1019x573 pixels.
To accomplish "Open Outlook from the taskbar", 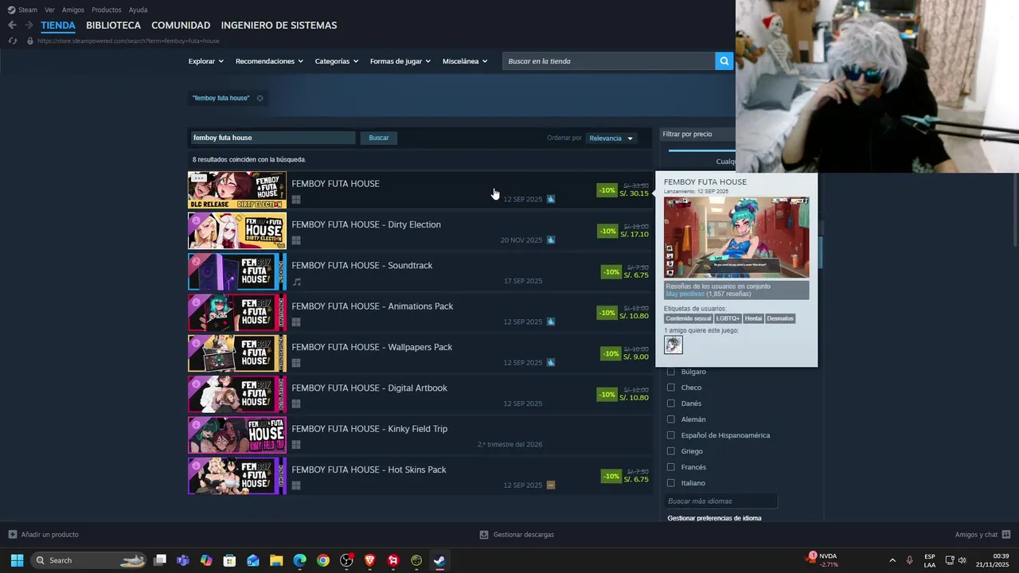I will coord(253,560).
